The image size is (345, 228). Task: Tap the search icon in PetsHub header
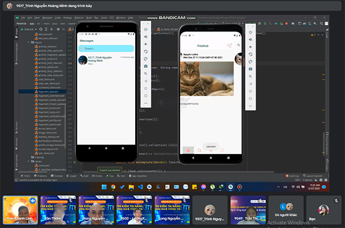[x=239, y=44]
